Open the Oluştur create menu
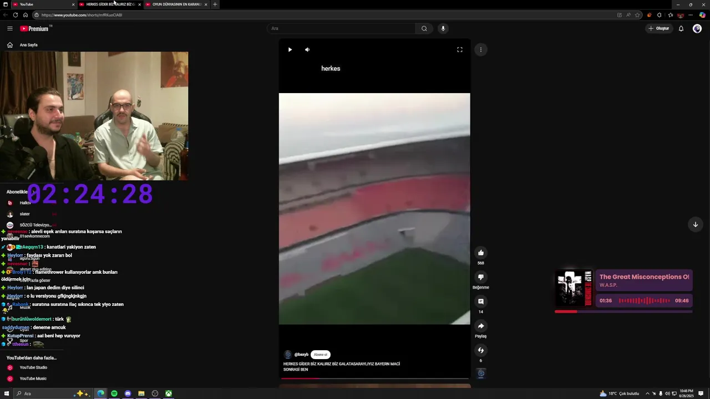 [658, 28]
